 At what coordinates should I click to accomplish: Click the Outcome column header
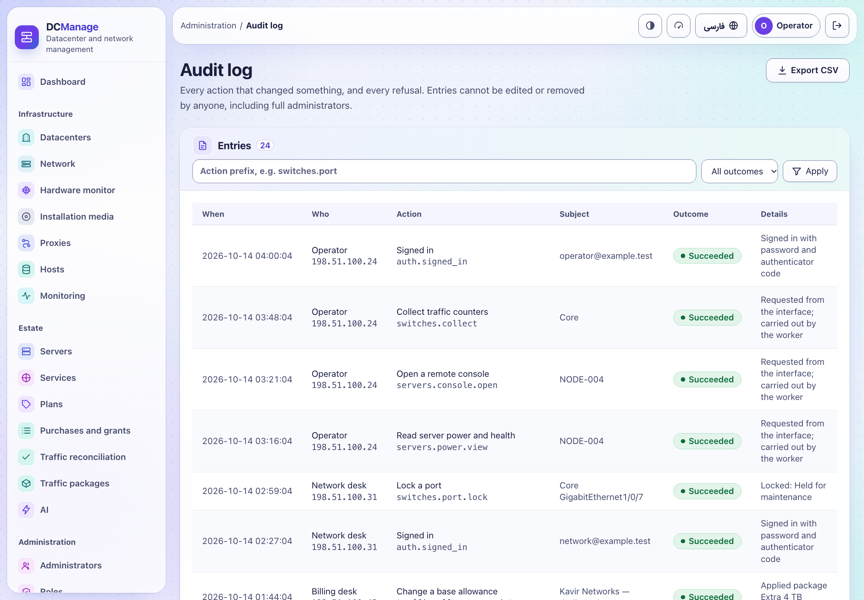pyautogui.click(x=690, y=214)
